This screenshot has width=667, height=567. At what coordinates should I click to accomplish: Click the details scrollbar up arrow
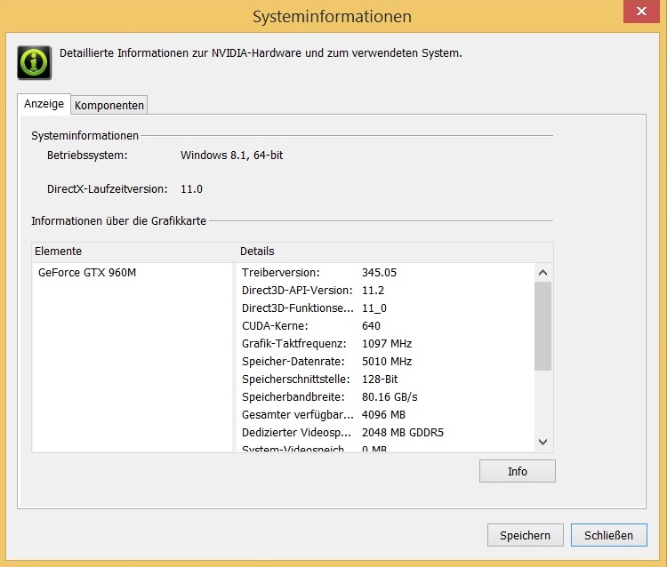pyautogui.click(x=543, y=273)
